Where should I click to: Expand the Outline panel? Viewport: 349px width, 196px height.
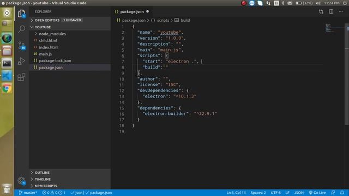coord(70,173)
